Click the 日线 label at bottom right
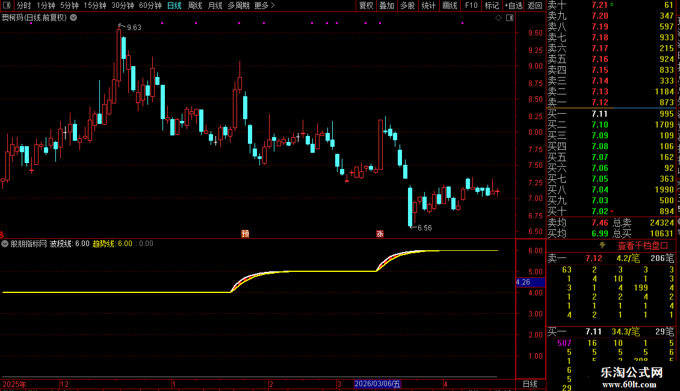The width and height of the screenshot is (680, 391). (x=530, y=384)
